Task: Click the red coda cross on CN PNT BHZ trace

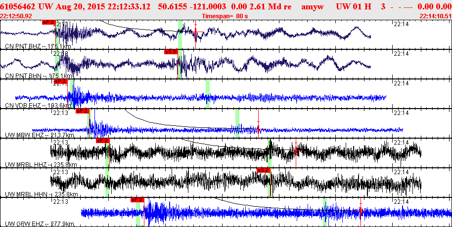Action: (x=196, y=32)
